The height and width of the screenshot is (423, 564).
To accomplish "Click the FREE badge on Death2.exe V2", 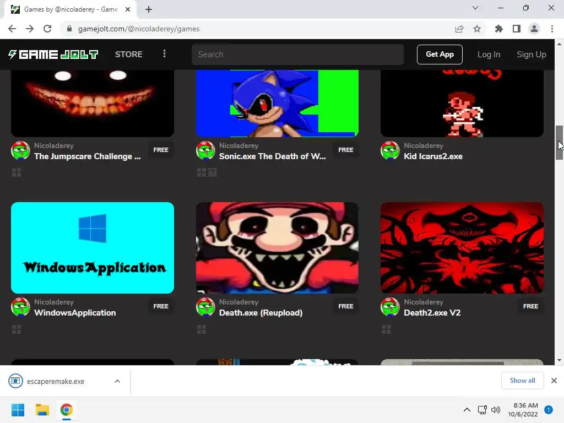I will [x=530, y=306].
